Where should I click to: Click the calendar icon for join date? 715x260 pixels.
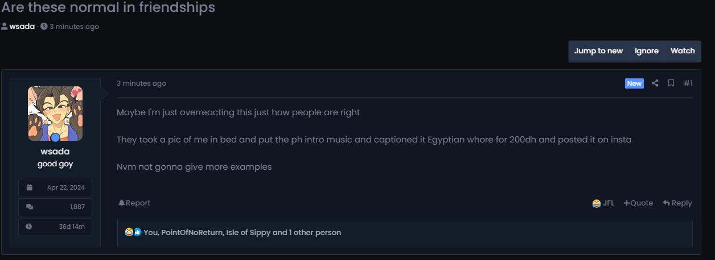pyautogui.click(x=30, y=187)
